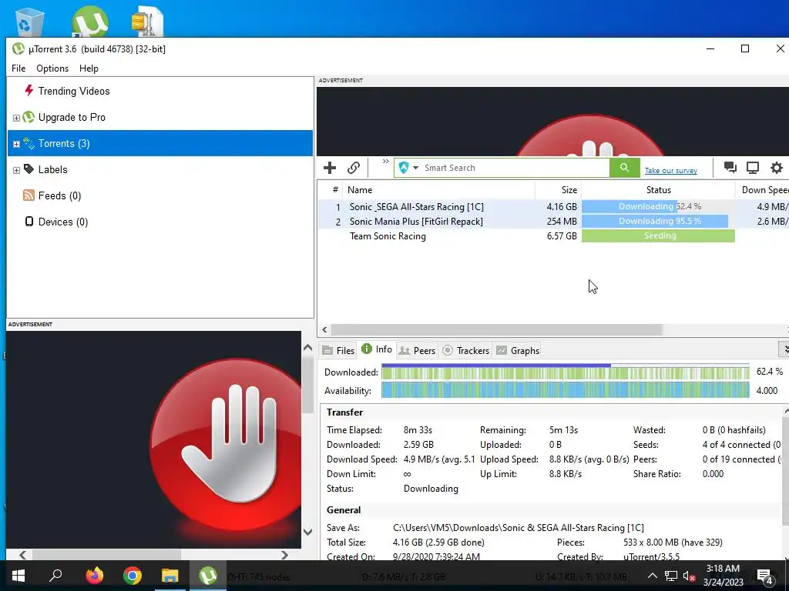789x591 pixels.
Task: Click the Labels tag icon
Action: pos(29,169)
